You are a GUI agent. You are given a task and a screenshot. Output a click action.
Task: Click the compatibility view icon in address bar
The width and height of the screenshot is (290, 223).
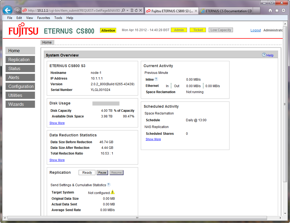[132, 11]
